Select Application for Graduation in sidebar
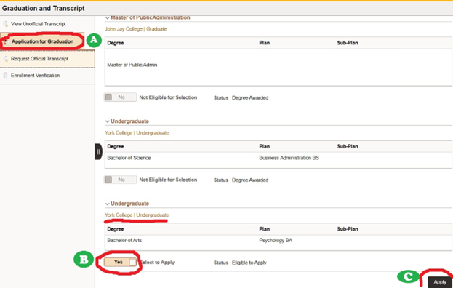 point(42,41)
